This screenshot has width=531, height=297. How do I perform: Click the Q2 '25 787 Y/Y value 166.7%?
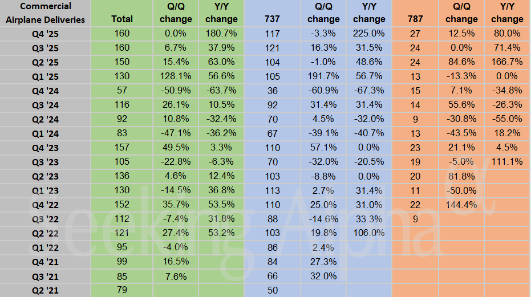[x=507, y=62]
